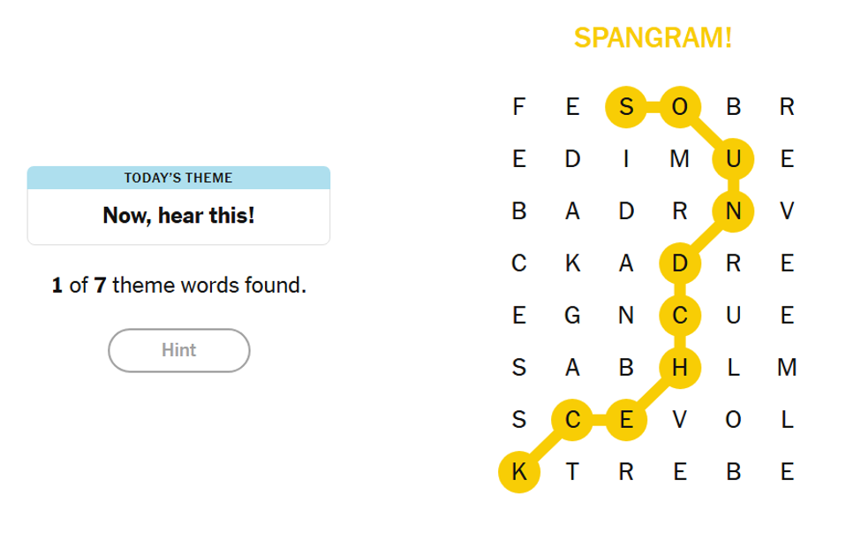Viewport: 846px width, 534px height.
Task: Select the non-highlighted letter U
Action: 733,316
